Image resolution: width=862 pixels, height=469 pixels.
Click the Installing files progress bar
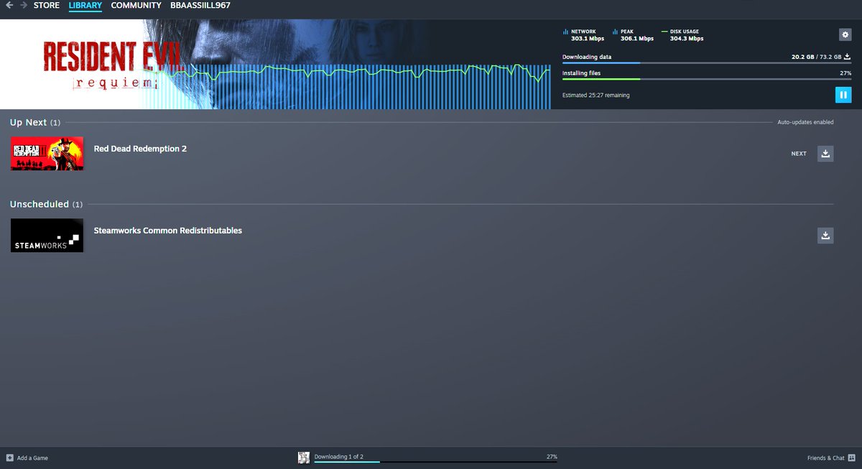(707, 79)
